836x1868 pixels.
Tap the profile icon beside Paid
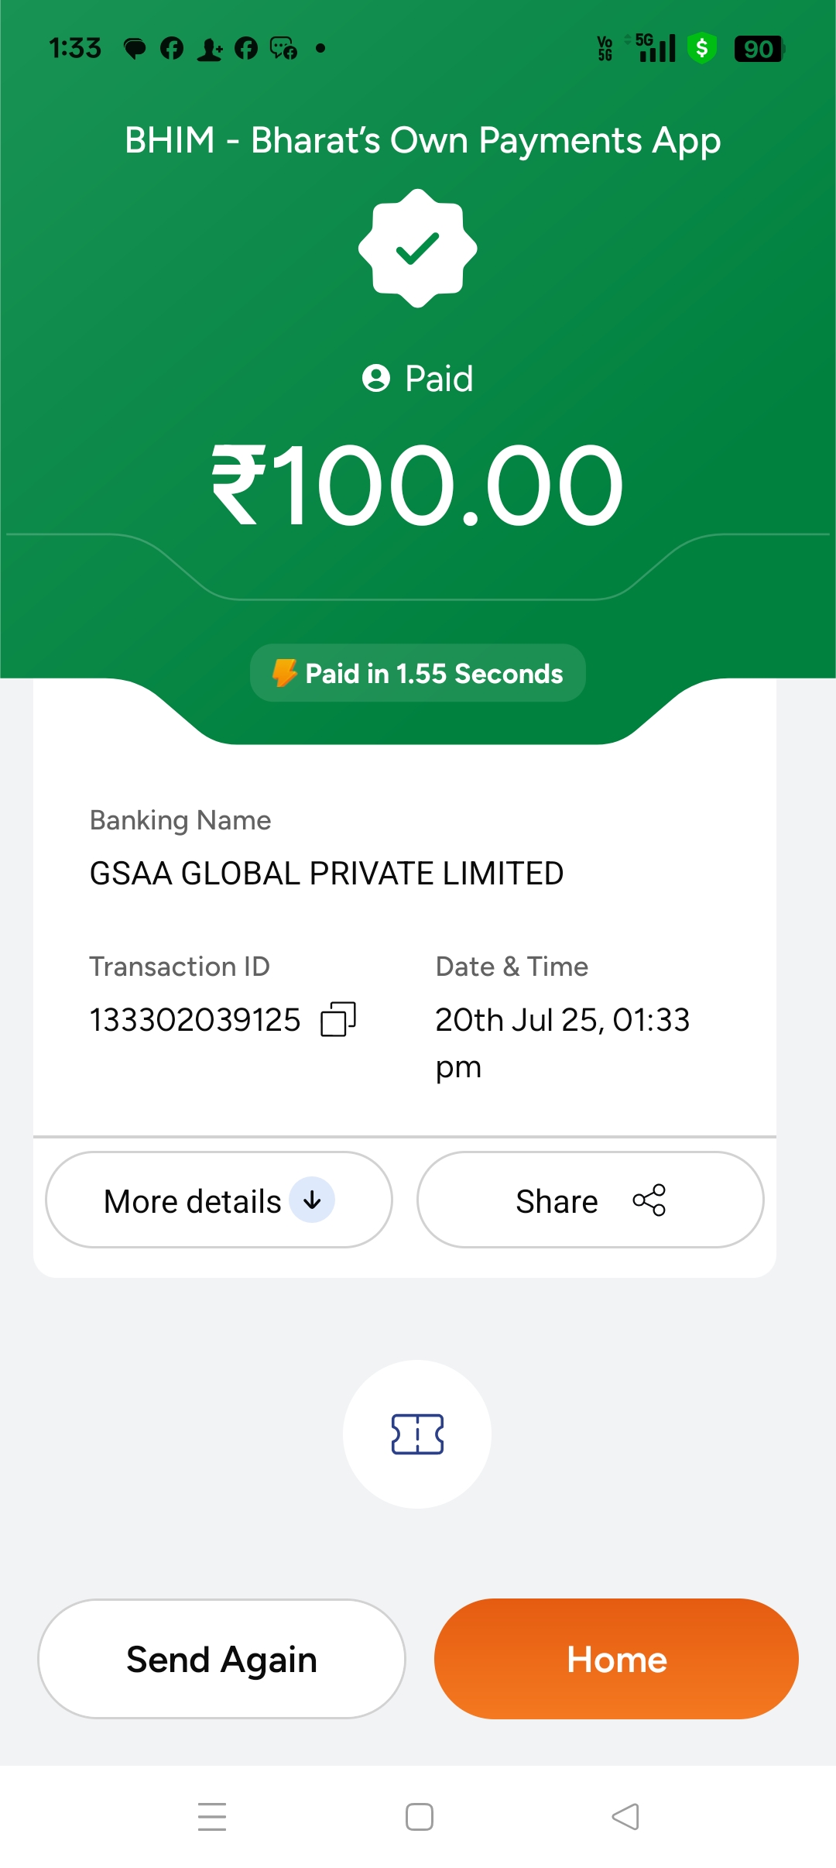[x=376, y=379]
